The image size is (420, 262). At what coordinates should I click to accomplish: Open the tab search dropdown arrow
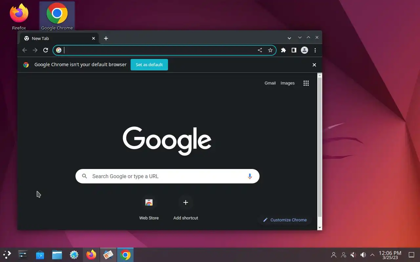tap(289, 38)
